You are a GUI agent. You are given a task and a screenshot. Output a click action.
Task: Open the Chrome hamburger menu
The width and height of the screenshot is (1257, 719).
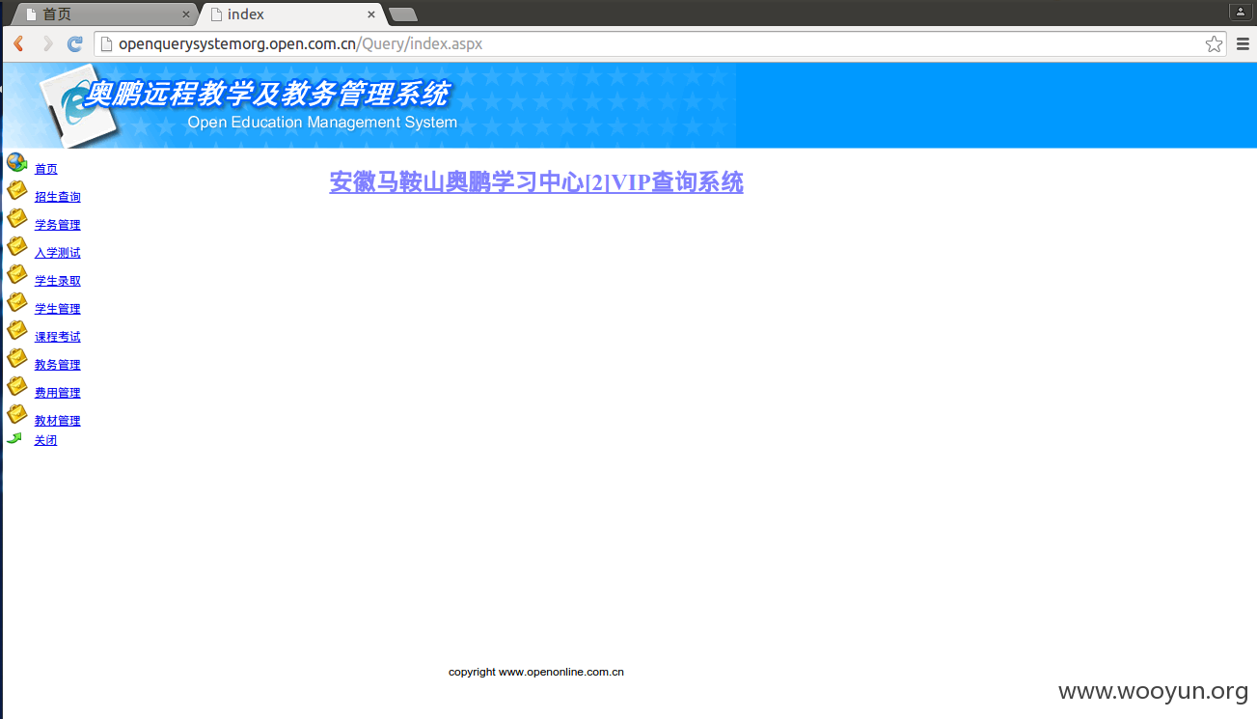[x=1243, y=43]
